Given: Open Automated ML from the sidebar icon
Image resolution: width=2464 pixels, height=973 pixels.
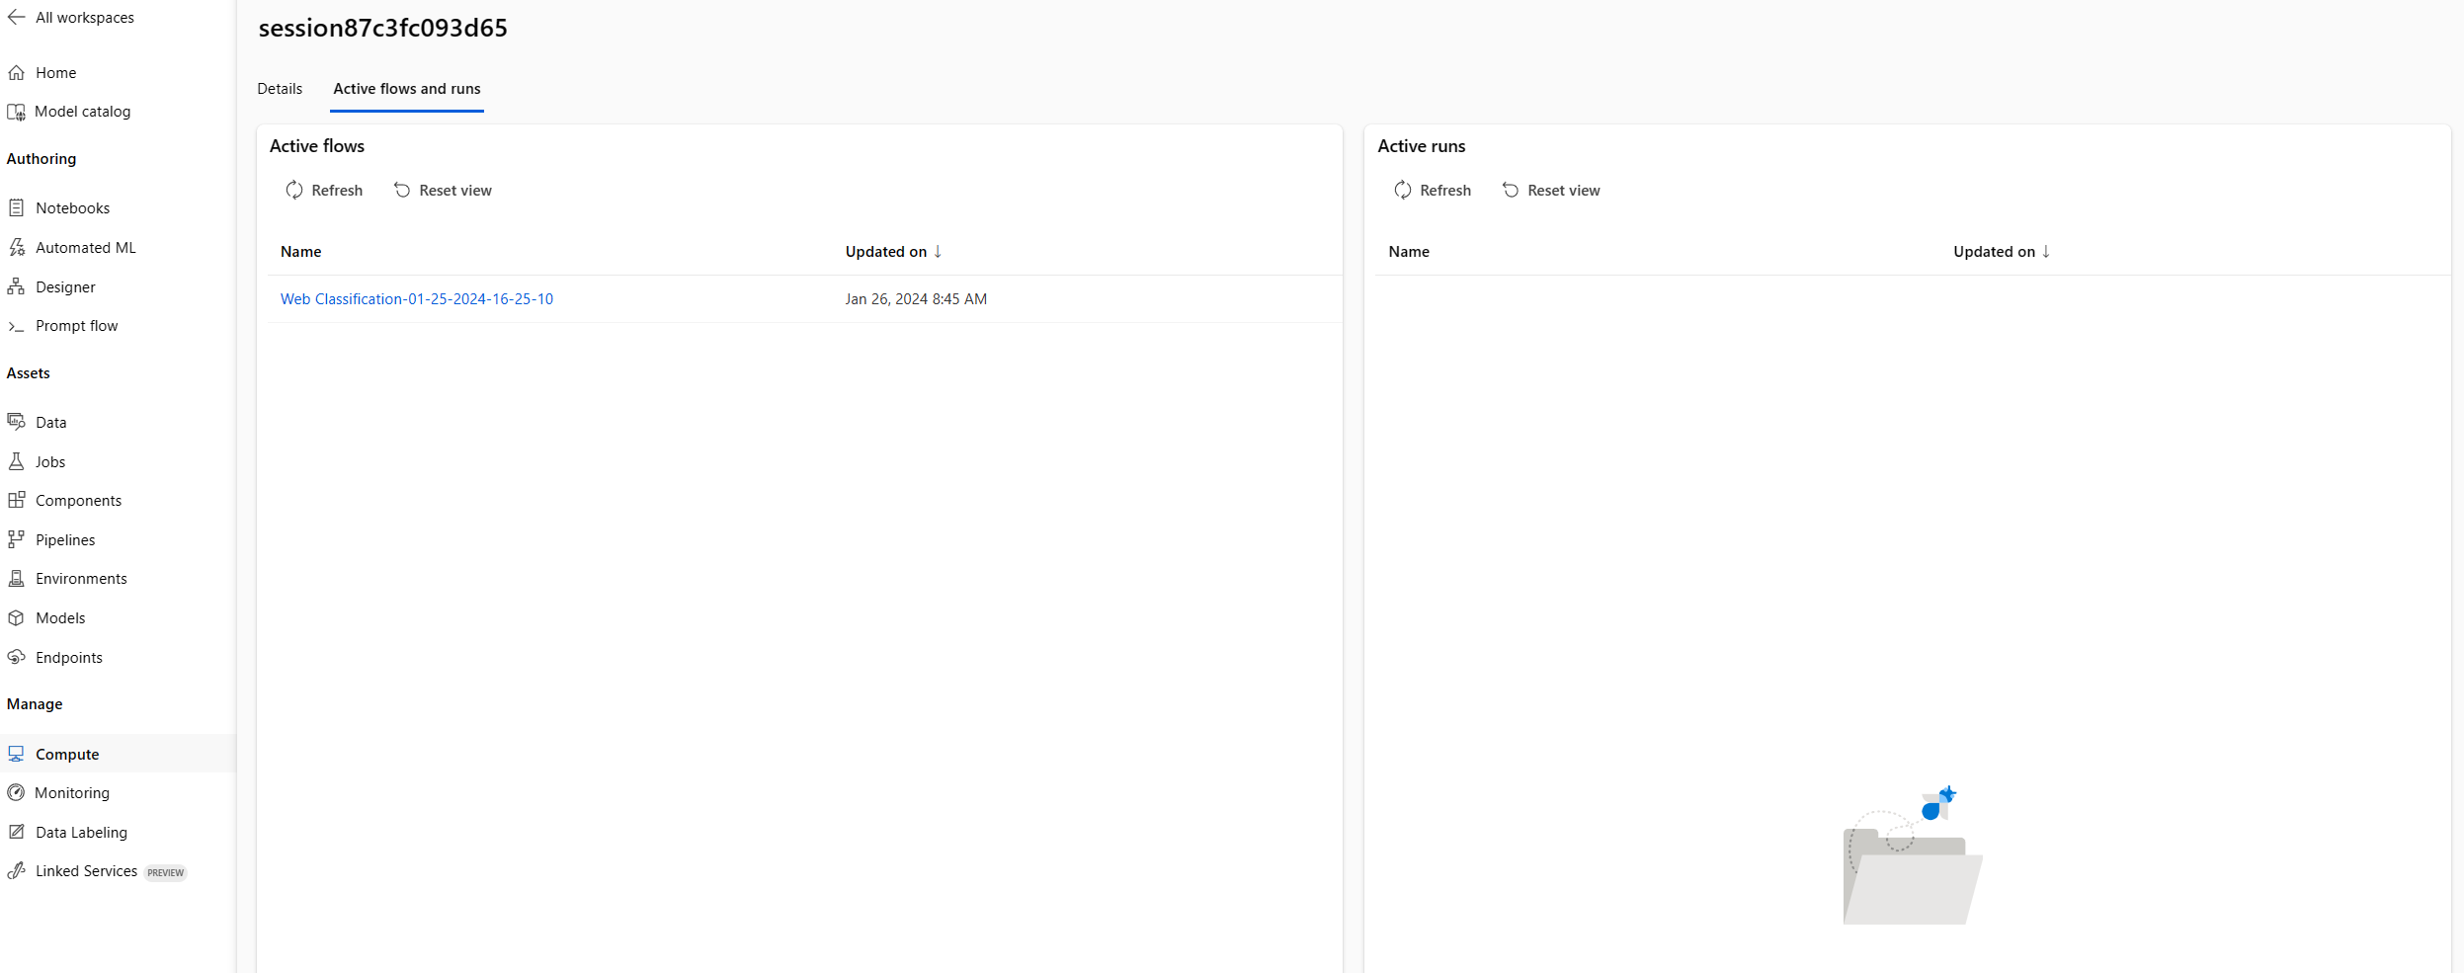Looking at the screenshot, I should 16,247.
